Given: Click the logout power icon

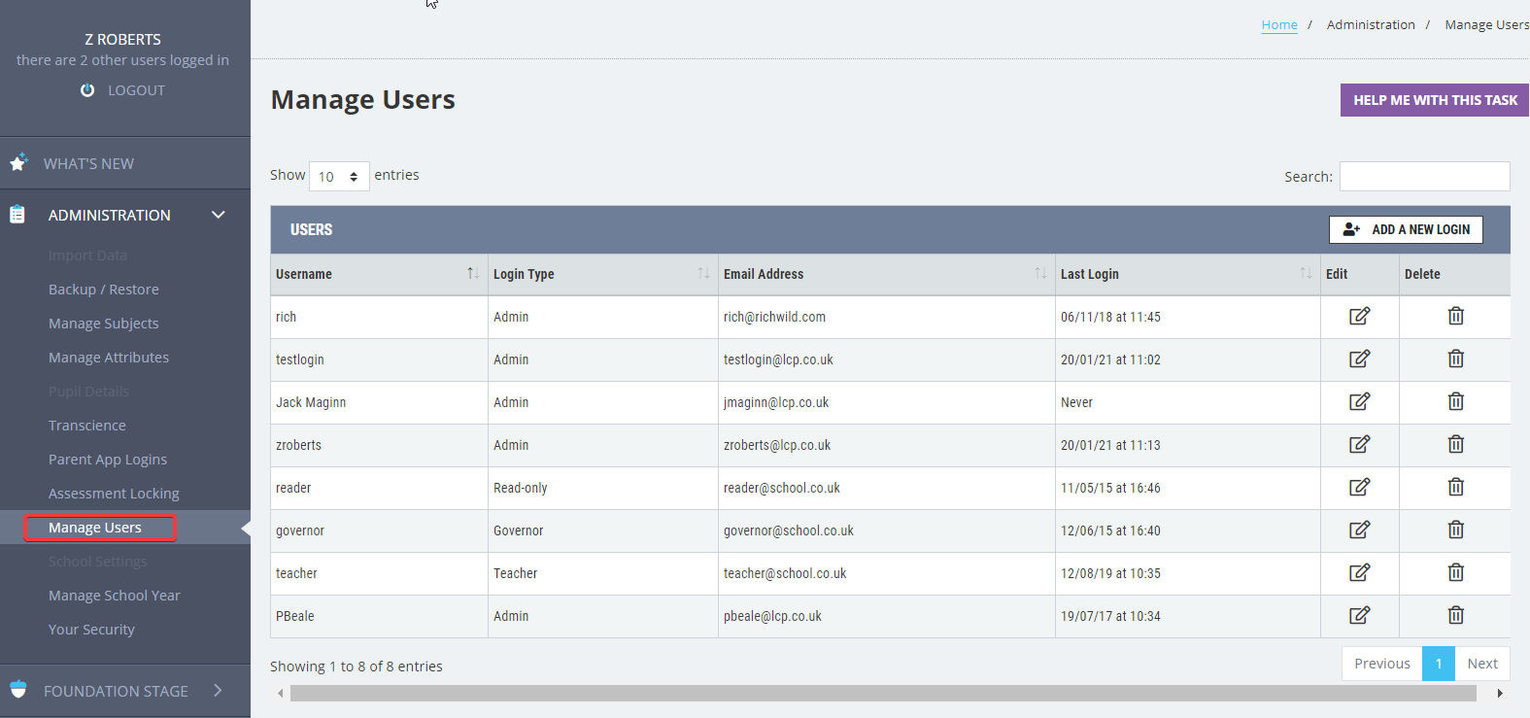Looking at the screenshot, I should (x=87, y=89).
